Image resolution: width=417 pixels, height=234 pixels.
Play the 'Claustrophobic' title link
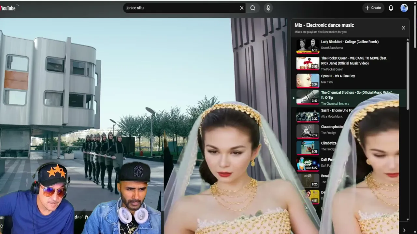tap(332, 127)
